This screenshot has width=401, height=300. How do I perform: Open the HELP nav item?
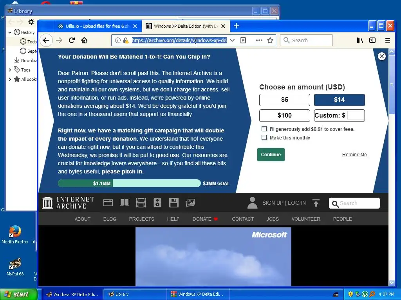tap(173, 219)
